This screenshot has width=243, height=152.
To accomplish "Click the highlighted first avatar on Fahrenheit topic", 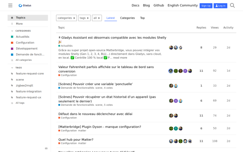I will tap(171, 71).
